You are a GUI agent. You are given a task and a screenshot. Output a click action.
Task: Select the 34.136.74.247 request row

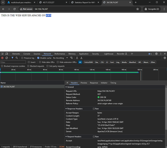click(x=9, y=87)
